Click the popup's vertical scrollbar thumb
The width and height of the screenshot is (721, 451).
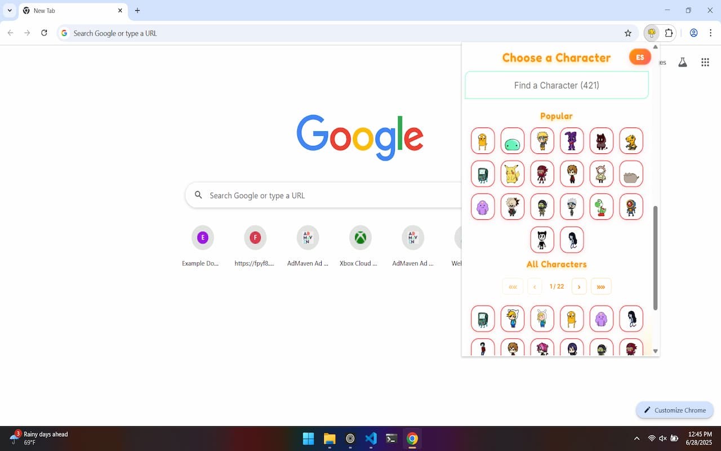point(655,258)
